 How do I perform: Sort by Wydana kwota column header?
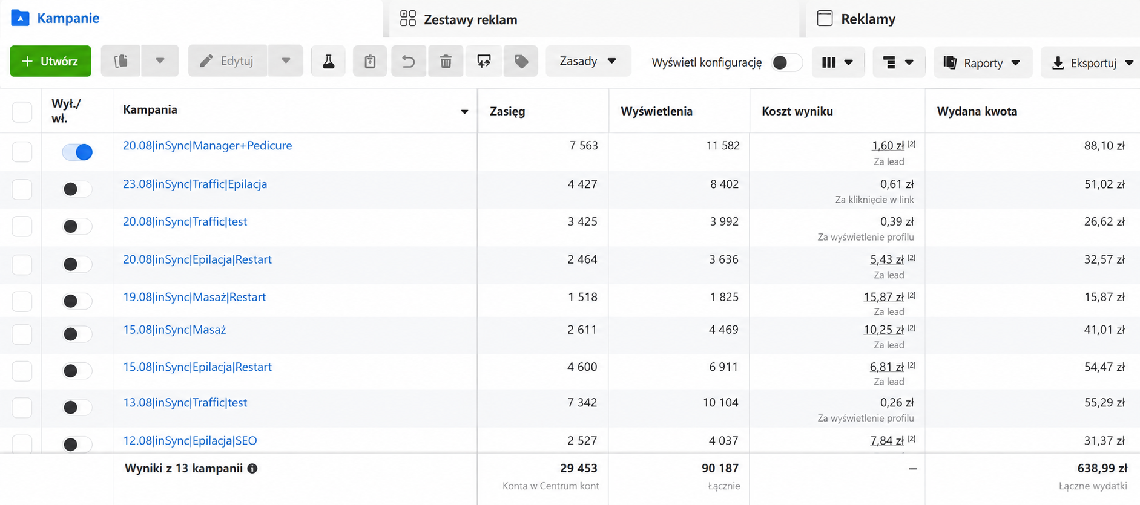click(977, 111)
